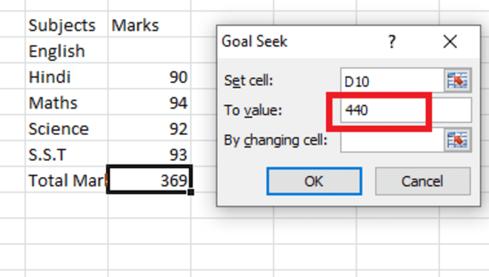This screenshot has height=277, width=489.
Task: Select the Subjects header cell
Action: [x=67, y=24]
